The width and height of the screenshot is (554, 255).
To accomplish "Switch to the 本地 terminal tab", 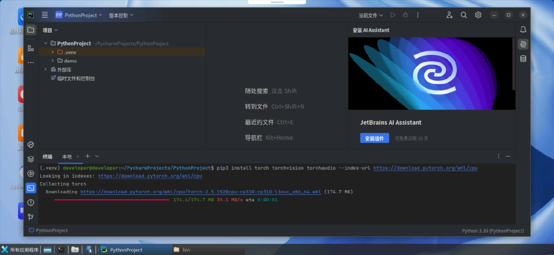I will point(67,157).
